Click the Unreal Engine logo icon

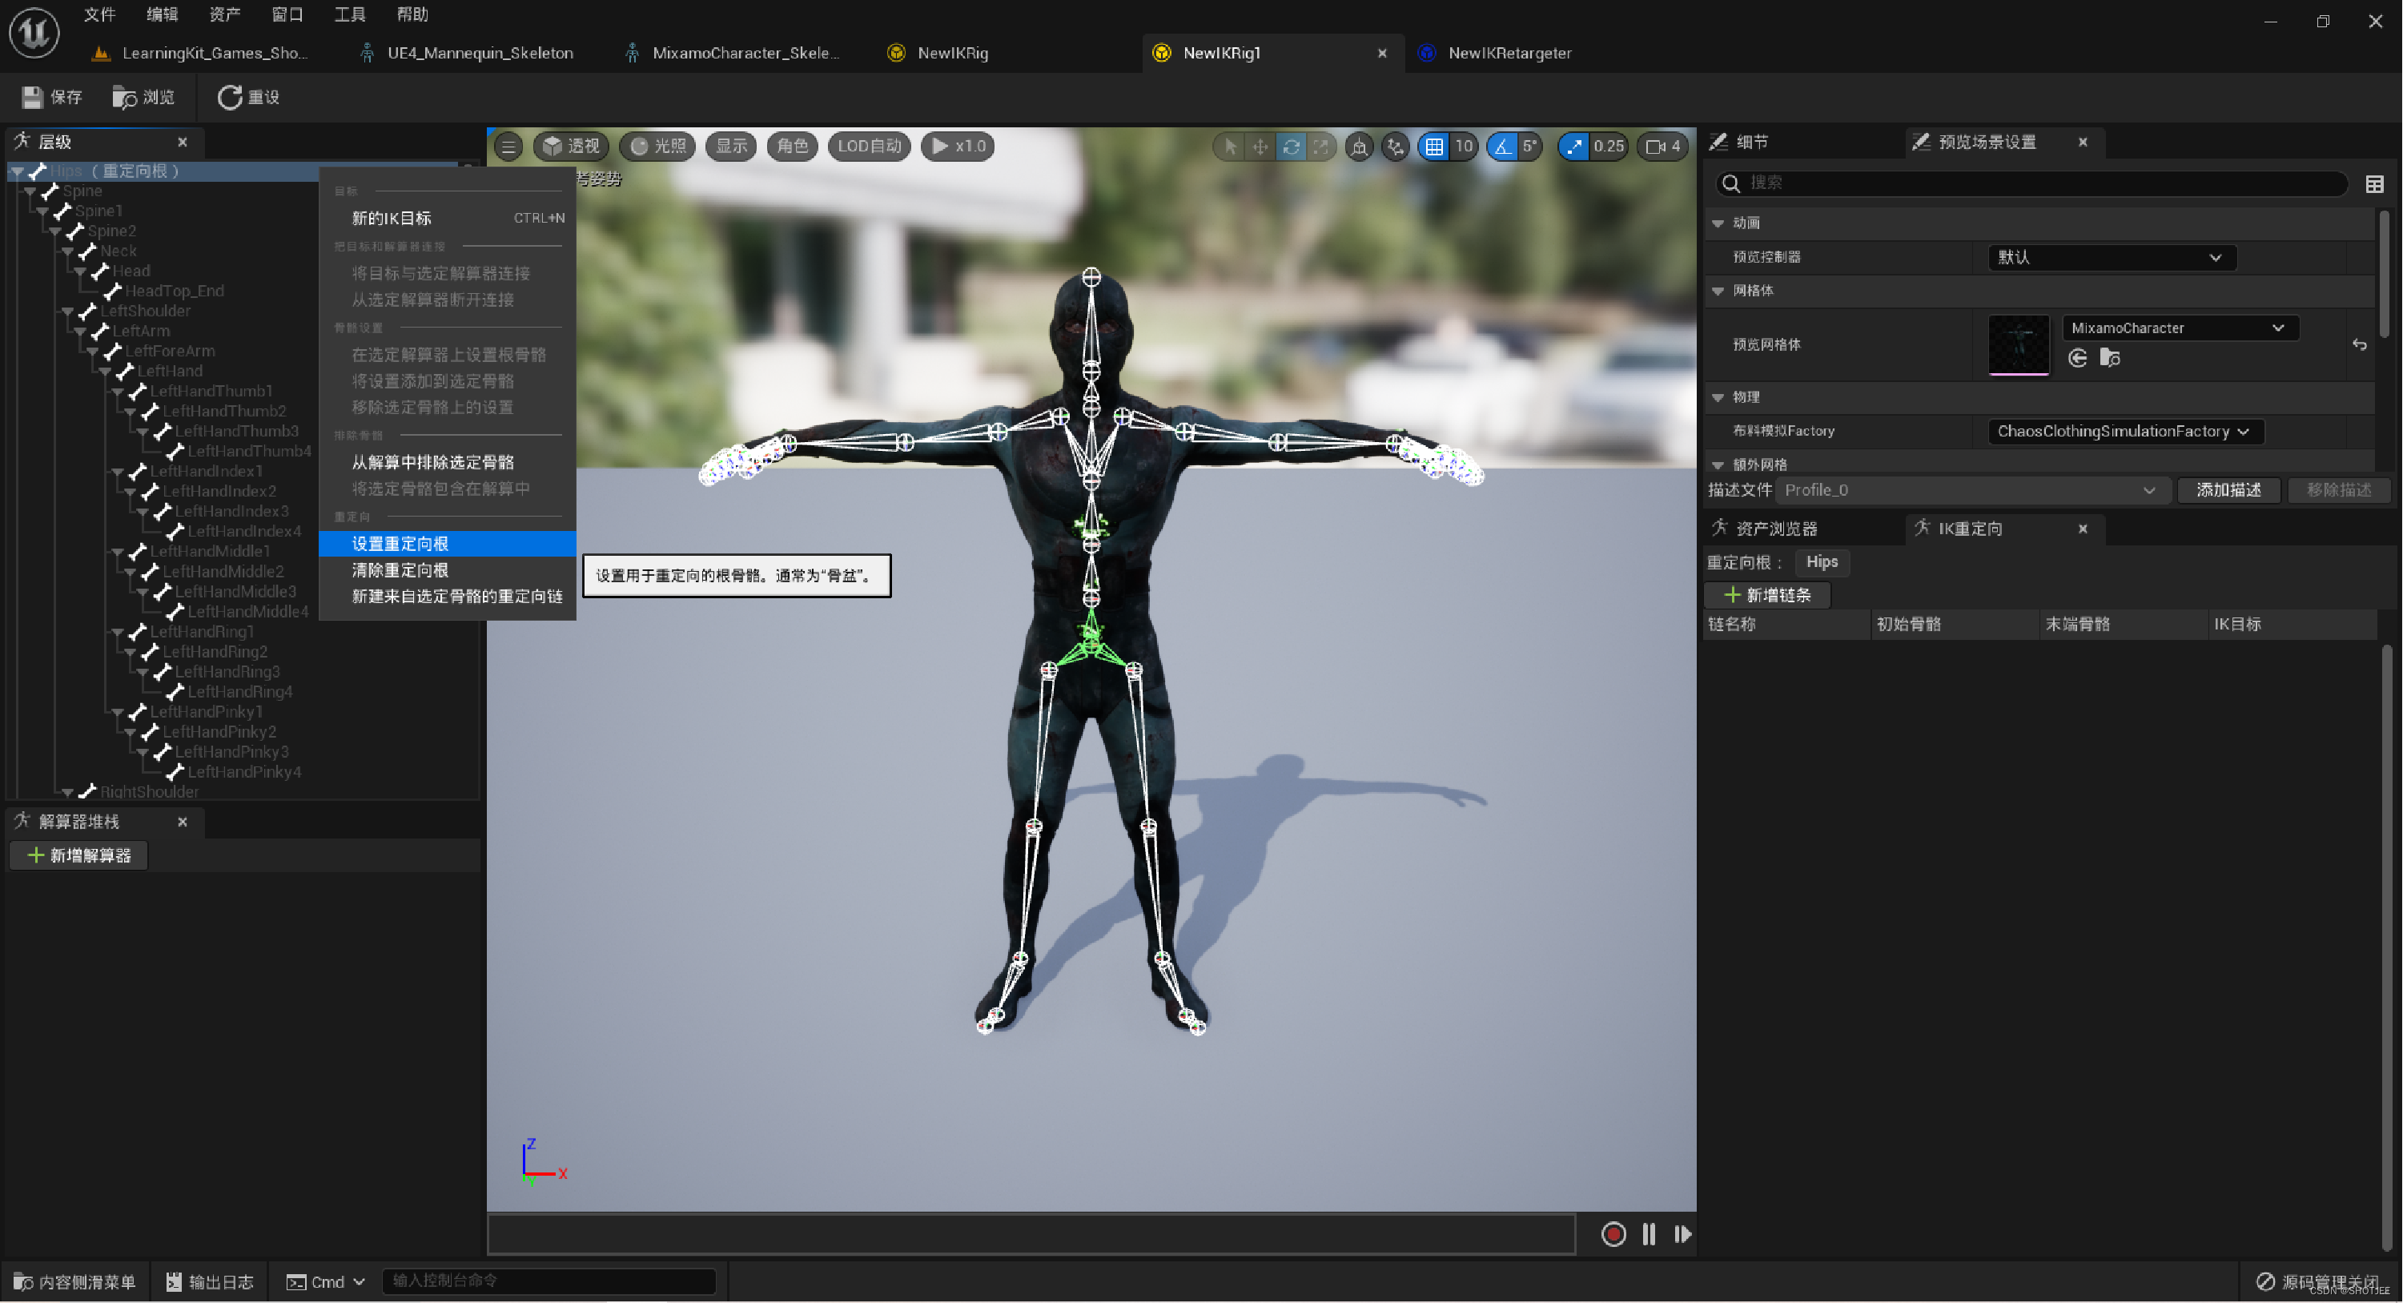[x=34, y=33]
